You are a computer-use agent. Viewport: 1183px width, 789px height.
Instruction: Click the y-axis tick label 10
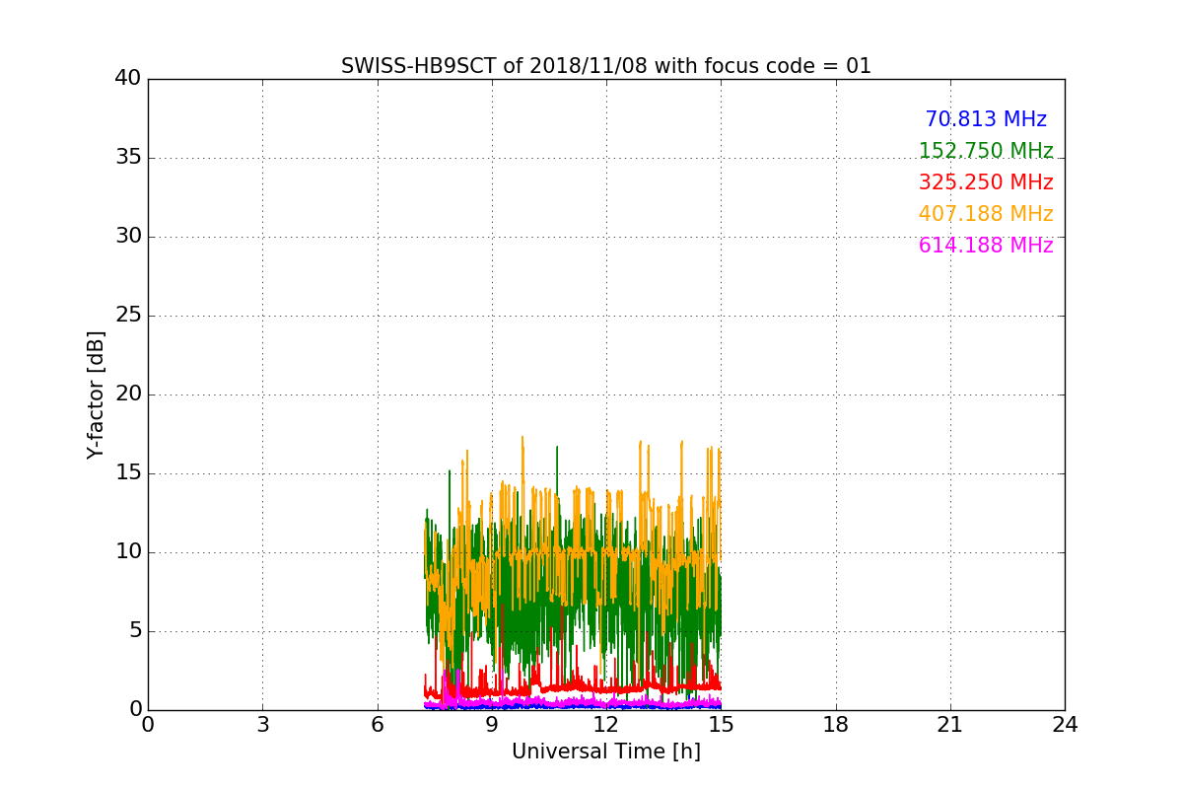click(x=128, y=552)
